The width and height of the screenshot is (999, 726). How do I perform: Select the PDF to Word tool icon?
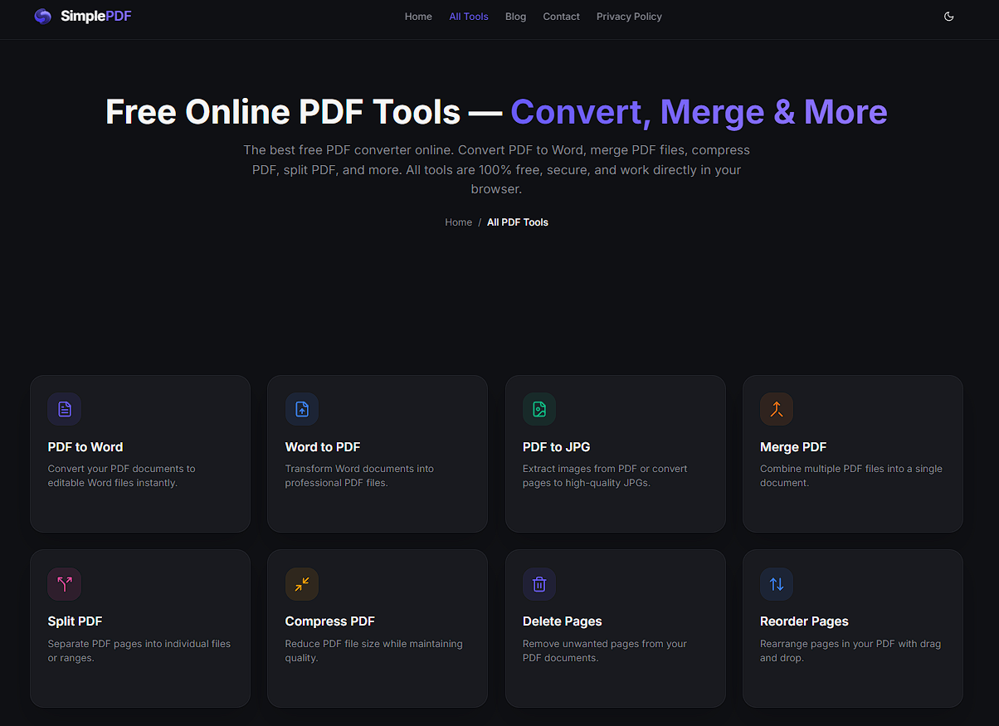(x=64, y=409)
